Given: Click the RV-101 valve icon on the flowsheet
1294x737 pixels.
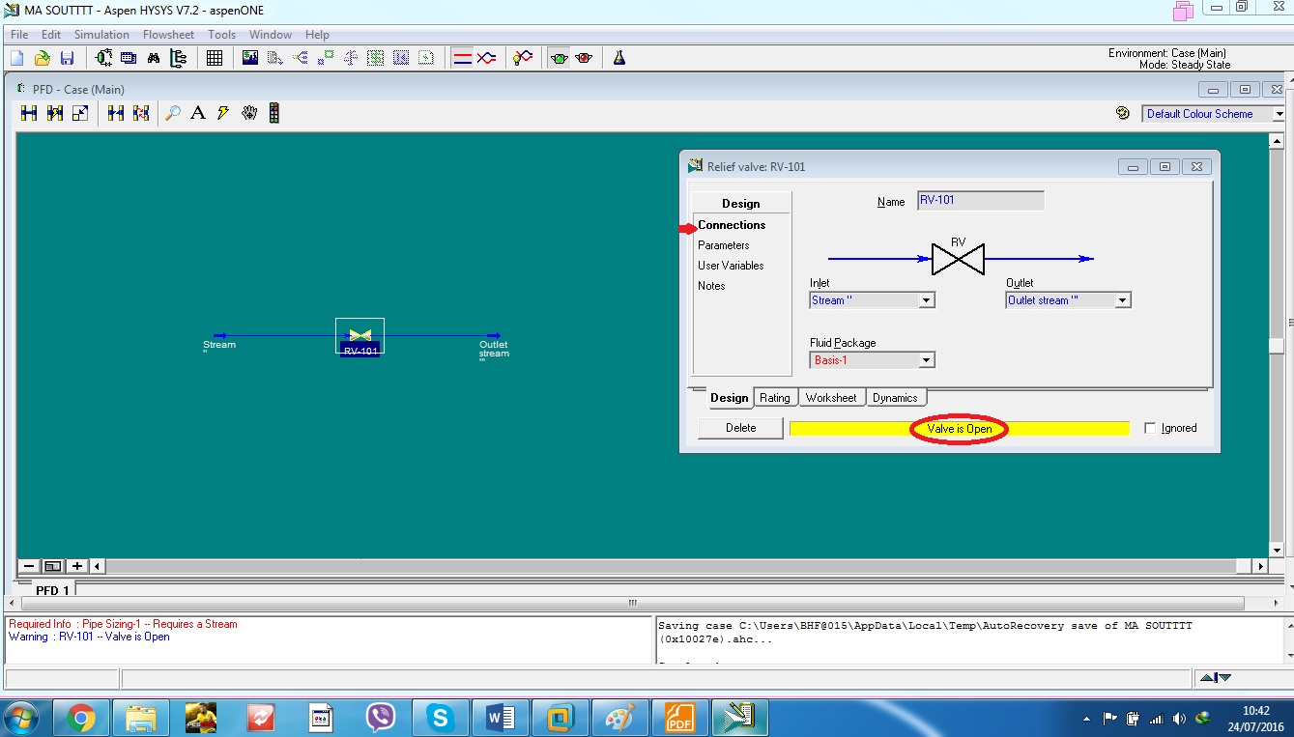Looking at the screenshot, I should (359, 335).
